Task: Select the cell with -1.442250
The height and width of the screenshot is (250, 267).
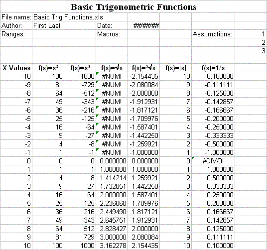Action: [144, 135]
